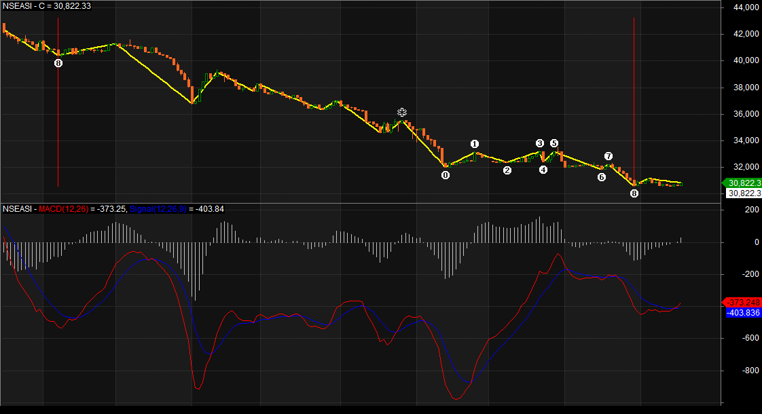Click the NSEASI - C = 30,822.33 chart title

(47, 6)
